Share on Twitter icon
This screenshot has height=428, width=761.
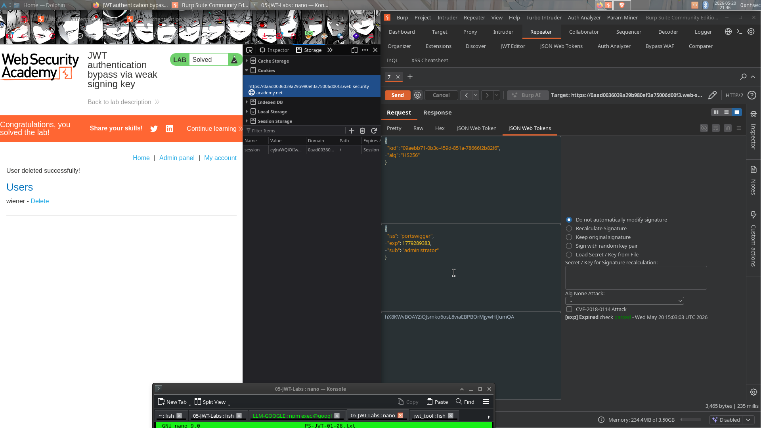pyautogui.click(x=154, y=129)
